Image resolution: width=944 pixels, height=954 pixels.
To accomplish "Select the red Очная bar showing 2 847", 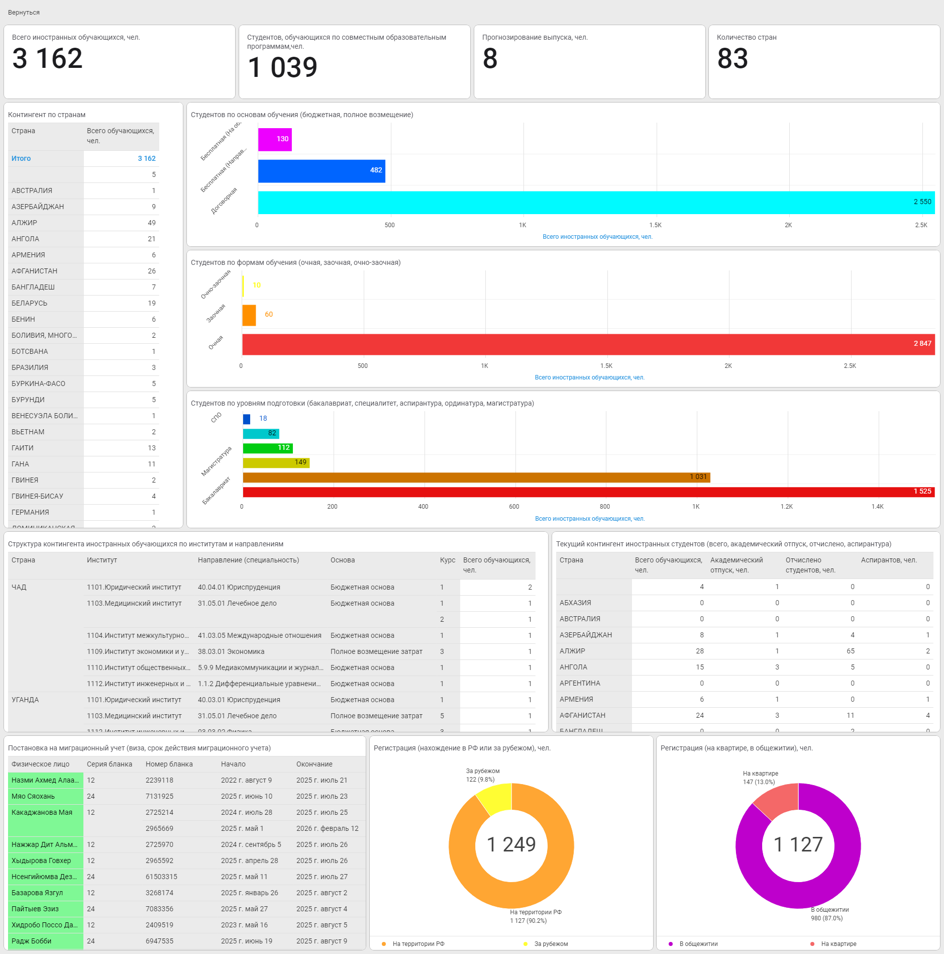I will click(x=588, y=344).
